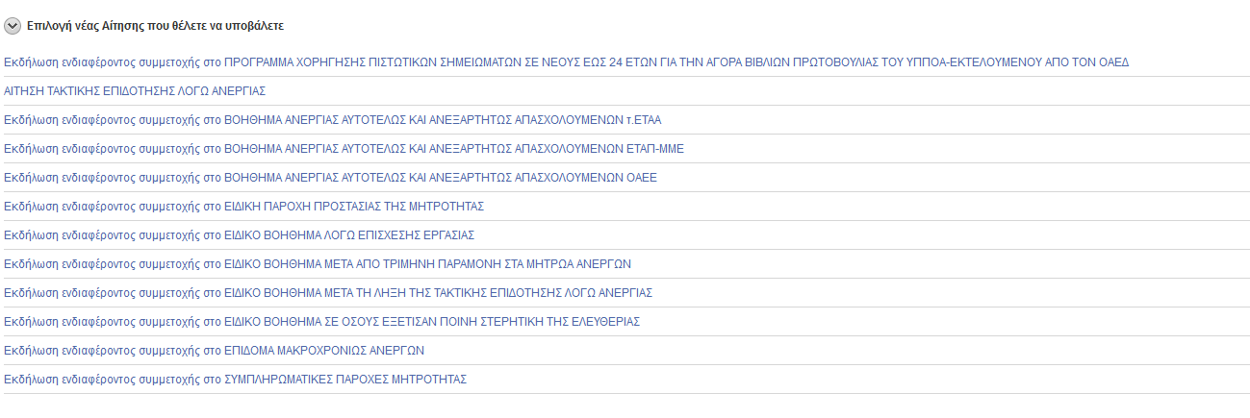The height and width of the screenshot is (418, 1250).
Task: Choose ΕΙΔΙΚΟ ΒΟΗΘΗΜΑ ΜΕΤΑ ΤΗ ΛΗΞΗ ΤΑΚΤΙΚΗΣ ΕΠΙΔΟΤΗΣΗΣ link
Action: 328,292
